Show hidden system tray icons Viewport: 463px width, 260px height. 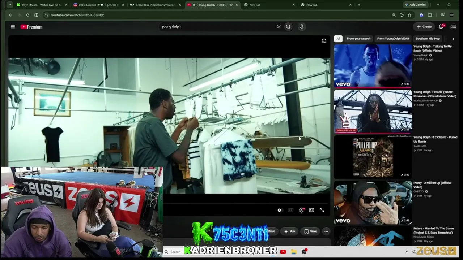point(407,252)
